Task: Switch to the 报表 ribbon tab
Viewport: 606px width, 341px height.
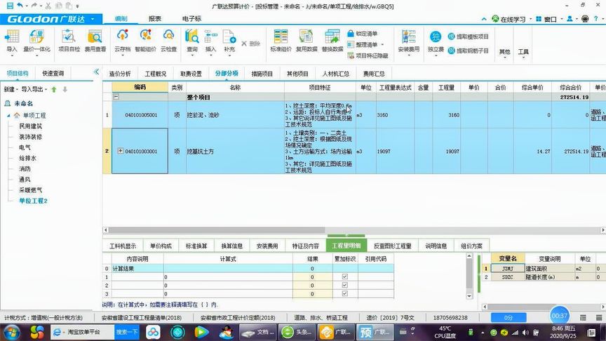Action: pos(154,18)
